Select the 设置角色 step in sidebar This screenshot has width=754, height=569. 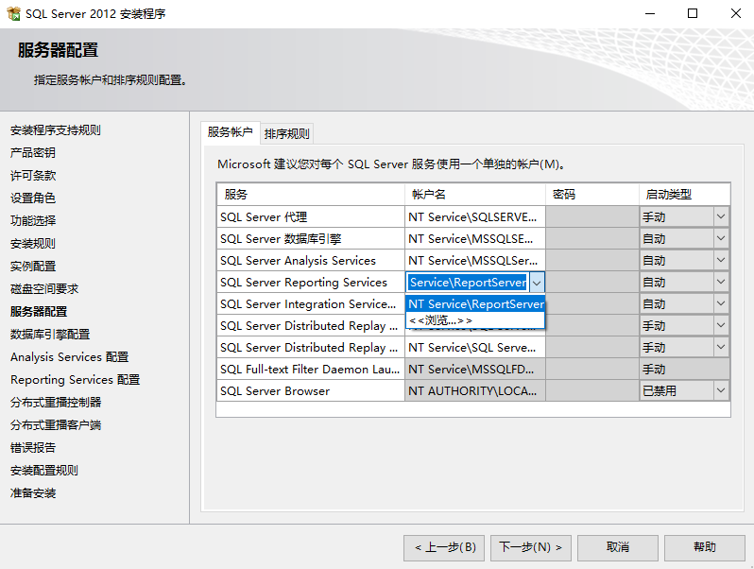[x=33, y=198]
